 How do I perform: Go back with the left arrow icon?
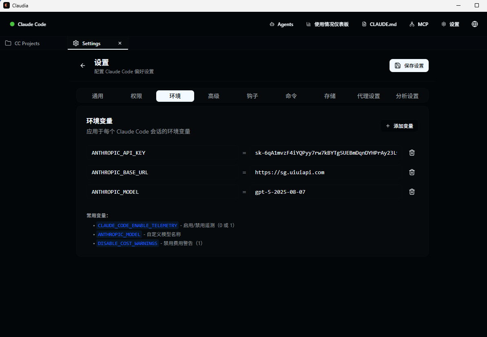[x=83, y=66]
